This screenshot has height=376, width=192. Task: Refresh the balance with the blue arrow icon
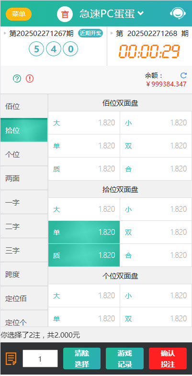(x=183, y=75)
